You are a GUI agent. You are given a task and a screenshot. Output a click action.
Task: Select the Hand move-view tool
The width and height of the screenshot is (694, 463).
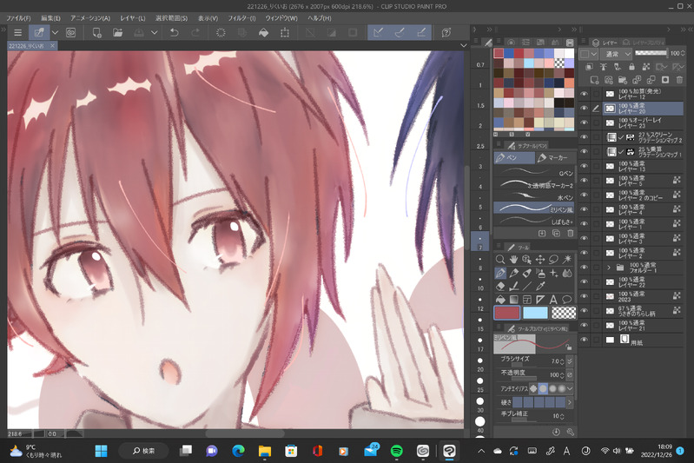513,260
